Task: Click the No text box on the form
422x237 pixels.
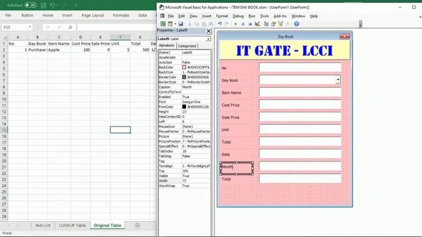Action: point(300,67)
